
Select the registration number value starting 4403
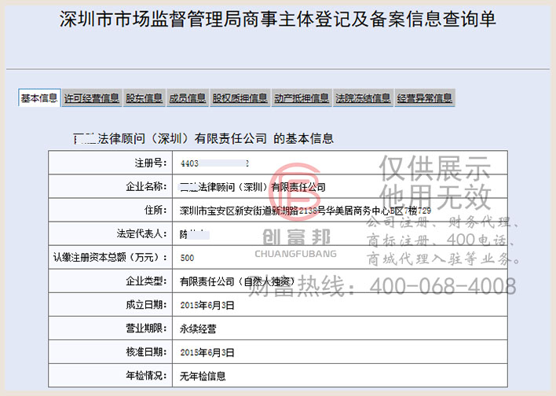click(214, 163)
